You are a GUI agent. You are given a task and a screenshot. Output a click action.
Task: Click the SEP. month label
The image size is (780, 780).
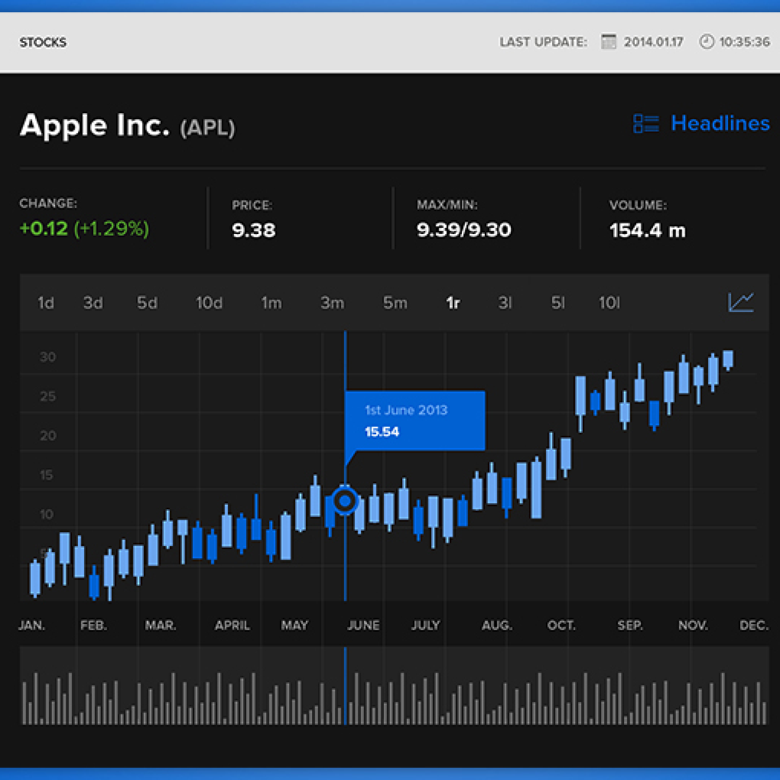tap(630, 626)
